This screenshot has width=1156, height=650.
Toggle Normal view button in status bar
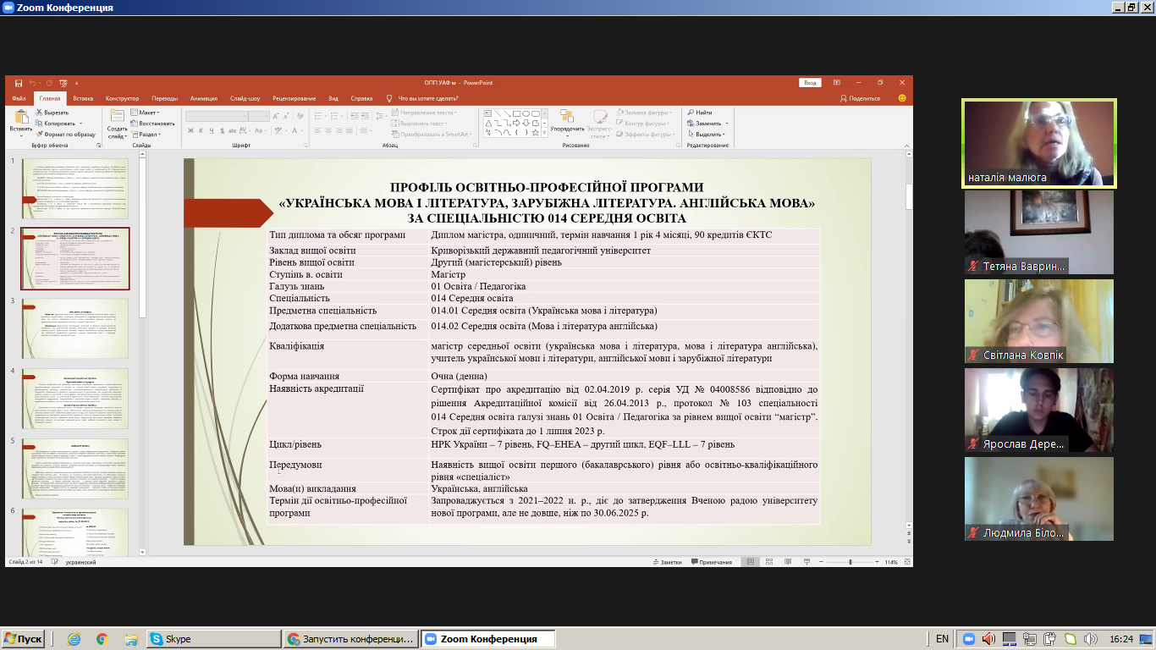click(x=751, y=562)
